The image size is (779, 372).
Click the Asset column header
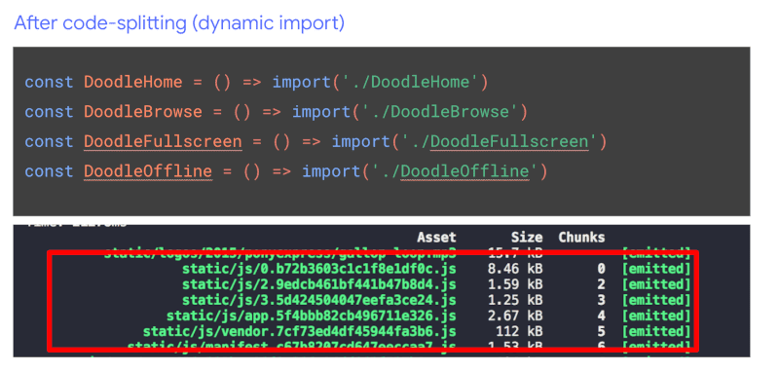[x=436, y=238]
